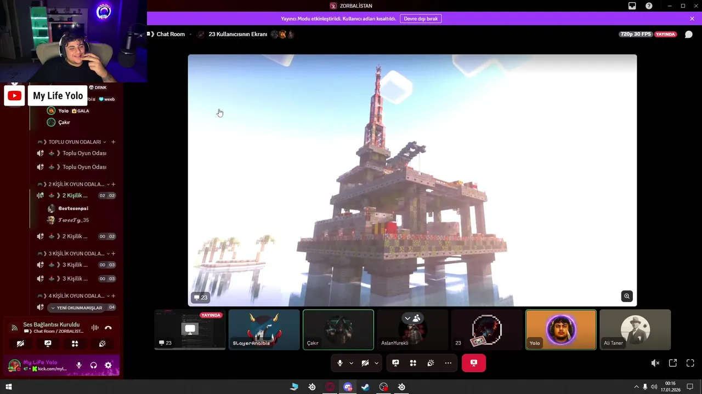Screen dimensions: 702x394
Task: Toggle microphone mute in the user panel
Action: [x=79, y=365]
